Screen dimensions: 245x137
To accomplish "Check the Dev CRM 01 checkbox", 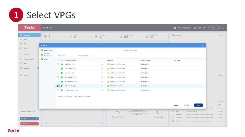I will point(57,77).
